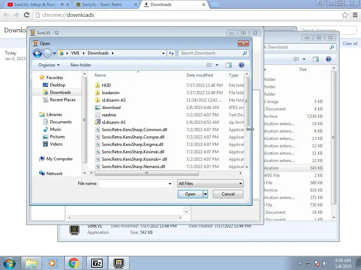This screenshot has height=270, width=361.
Task: Click the help icon in Open dialog
Action: click(241, 65)
